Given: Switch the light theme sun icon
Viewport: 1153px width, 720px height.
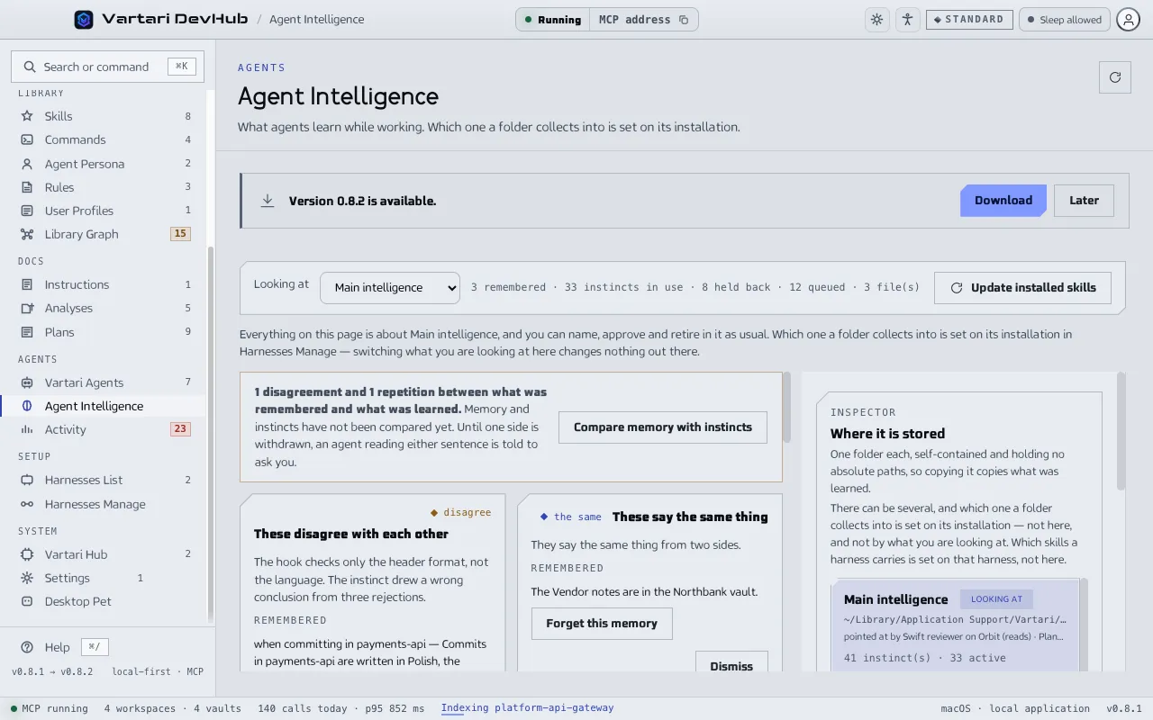Looking at the screenshot, I should tap(876, 20).
